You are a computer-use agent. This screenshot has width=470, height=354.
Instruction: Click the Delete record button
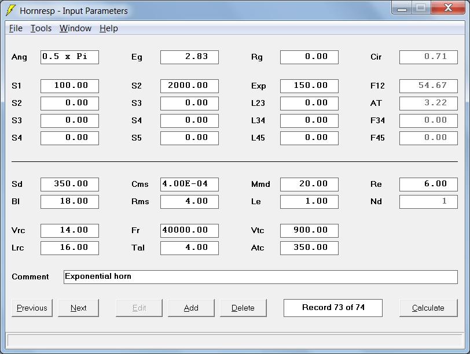243,308
